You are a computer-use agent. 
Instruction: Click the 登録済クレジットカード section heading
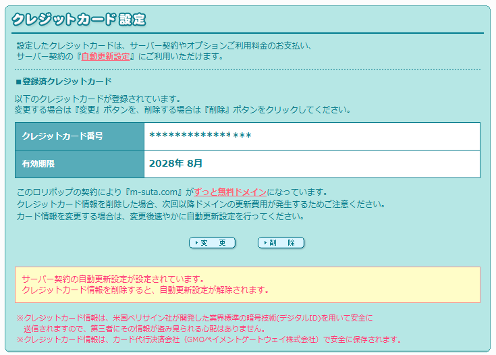click(x=63, y=81)
